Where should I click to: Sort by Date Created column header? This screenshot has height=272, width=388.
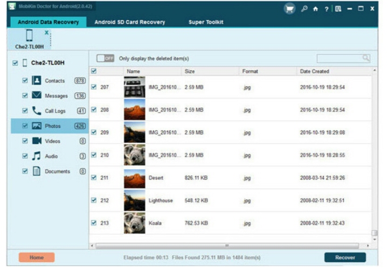pyautogui.click(x=314, y=71)
